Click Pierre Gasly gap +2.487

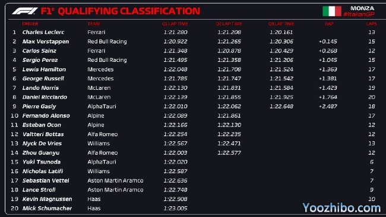[x=328, y=106]
